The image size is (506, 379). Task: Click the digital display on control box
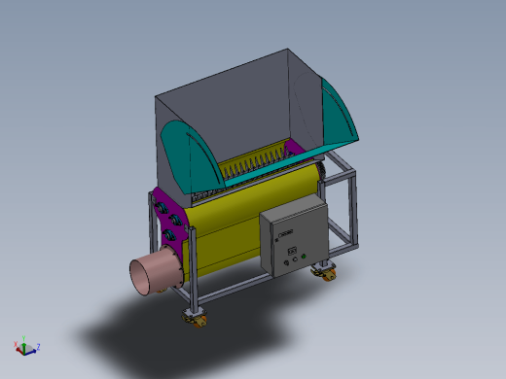[x=292, y=251]
